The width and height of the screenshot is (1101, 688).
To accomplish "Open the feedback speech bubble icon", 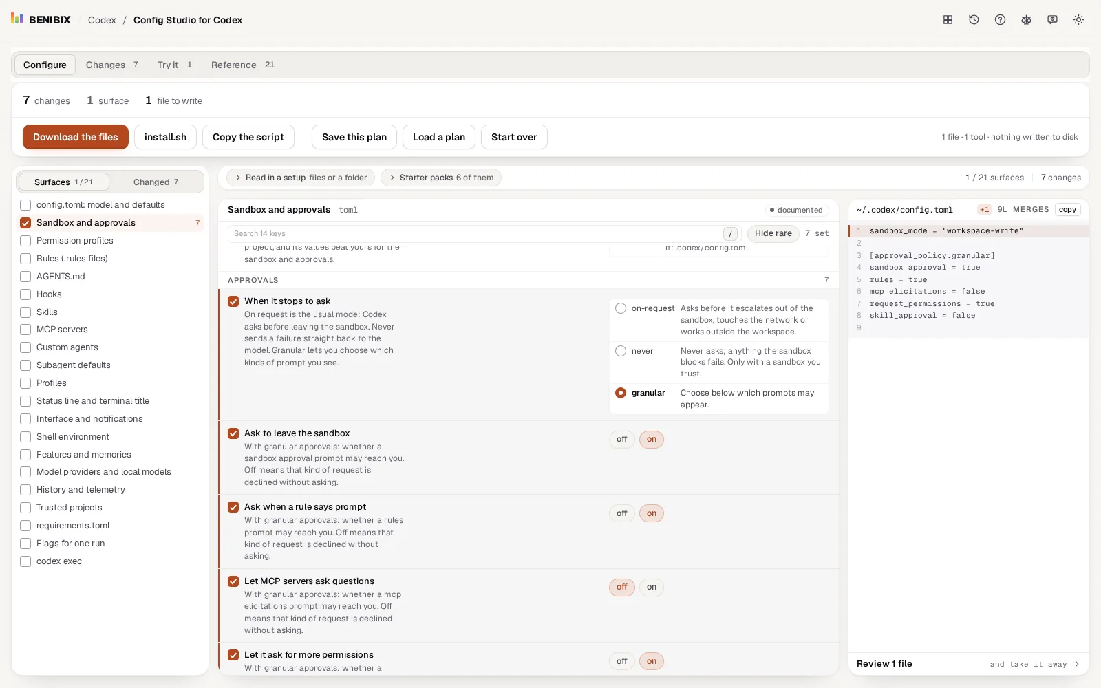I will tap(1052, 20).
